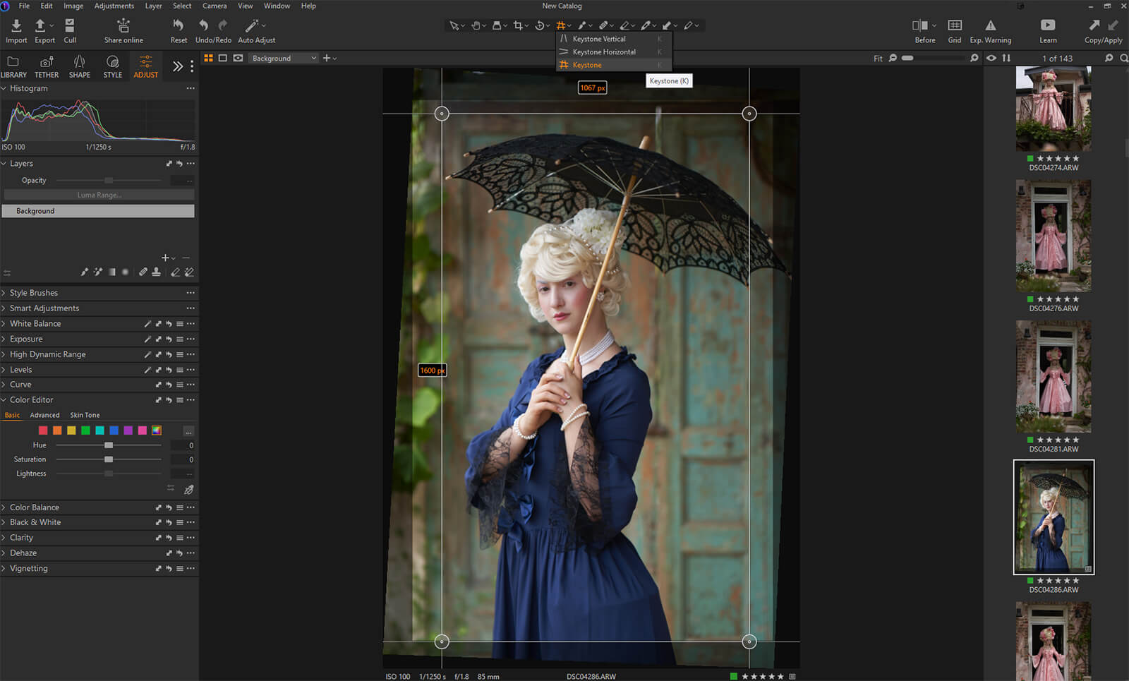
Task: Select the red color swatch in Color Editor
Action: (43, 431)
